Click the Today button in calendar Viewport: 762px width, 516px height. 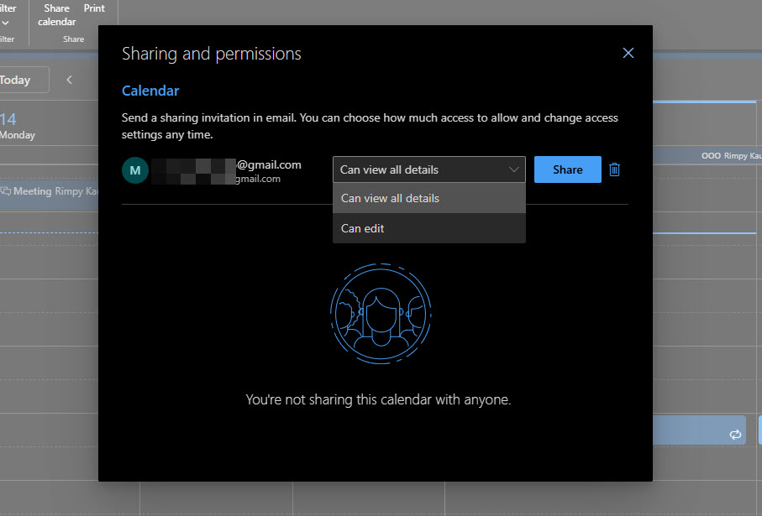pyautogui.click(x=24, y=80)
